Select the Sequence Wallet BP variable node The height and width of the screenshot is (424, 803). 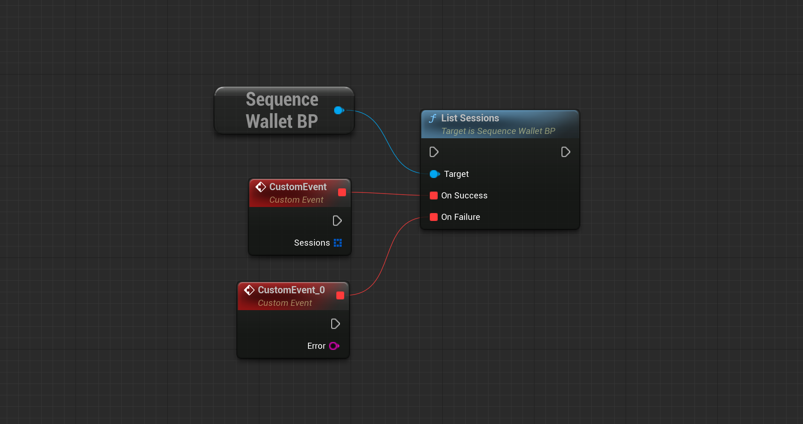pyautogui.click(x=282, y=110)
